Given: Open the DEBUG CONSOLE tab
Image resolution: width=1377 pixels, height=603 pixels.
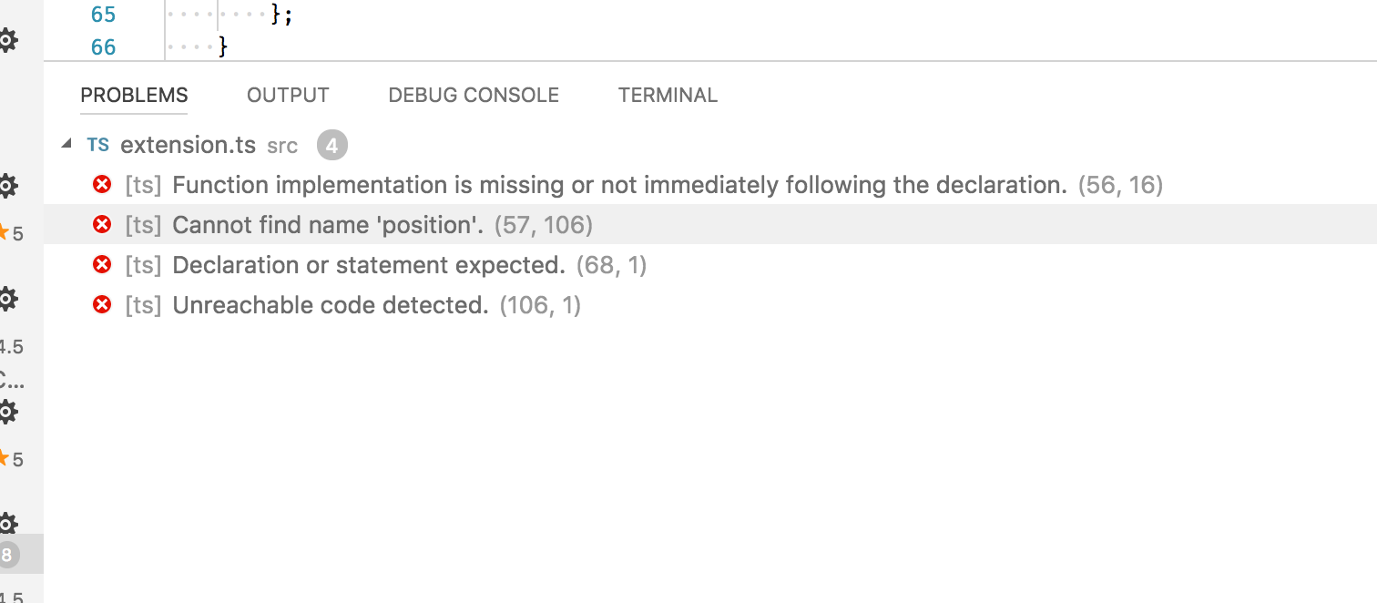Looking at the screenshot, I should point(473,95).
